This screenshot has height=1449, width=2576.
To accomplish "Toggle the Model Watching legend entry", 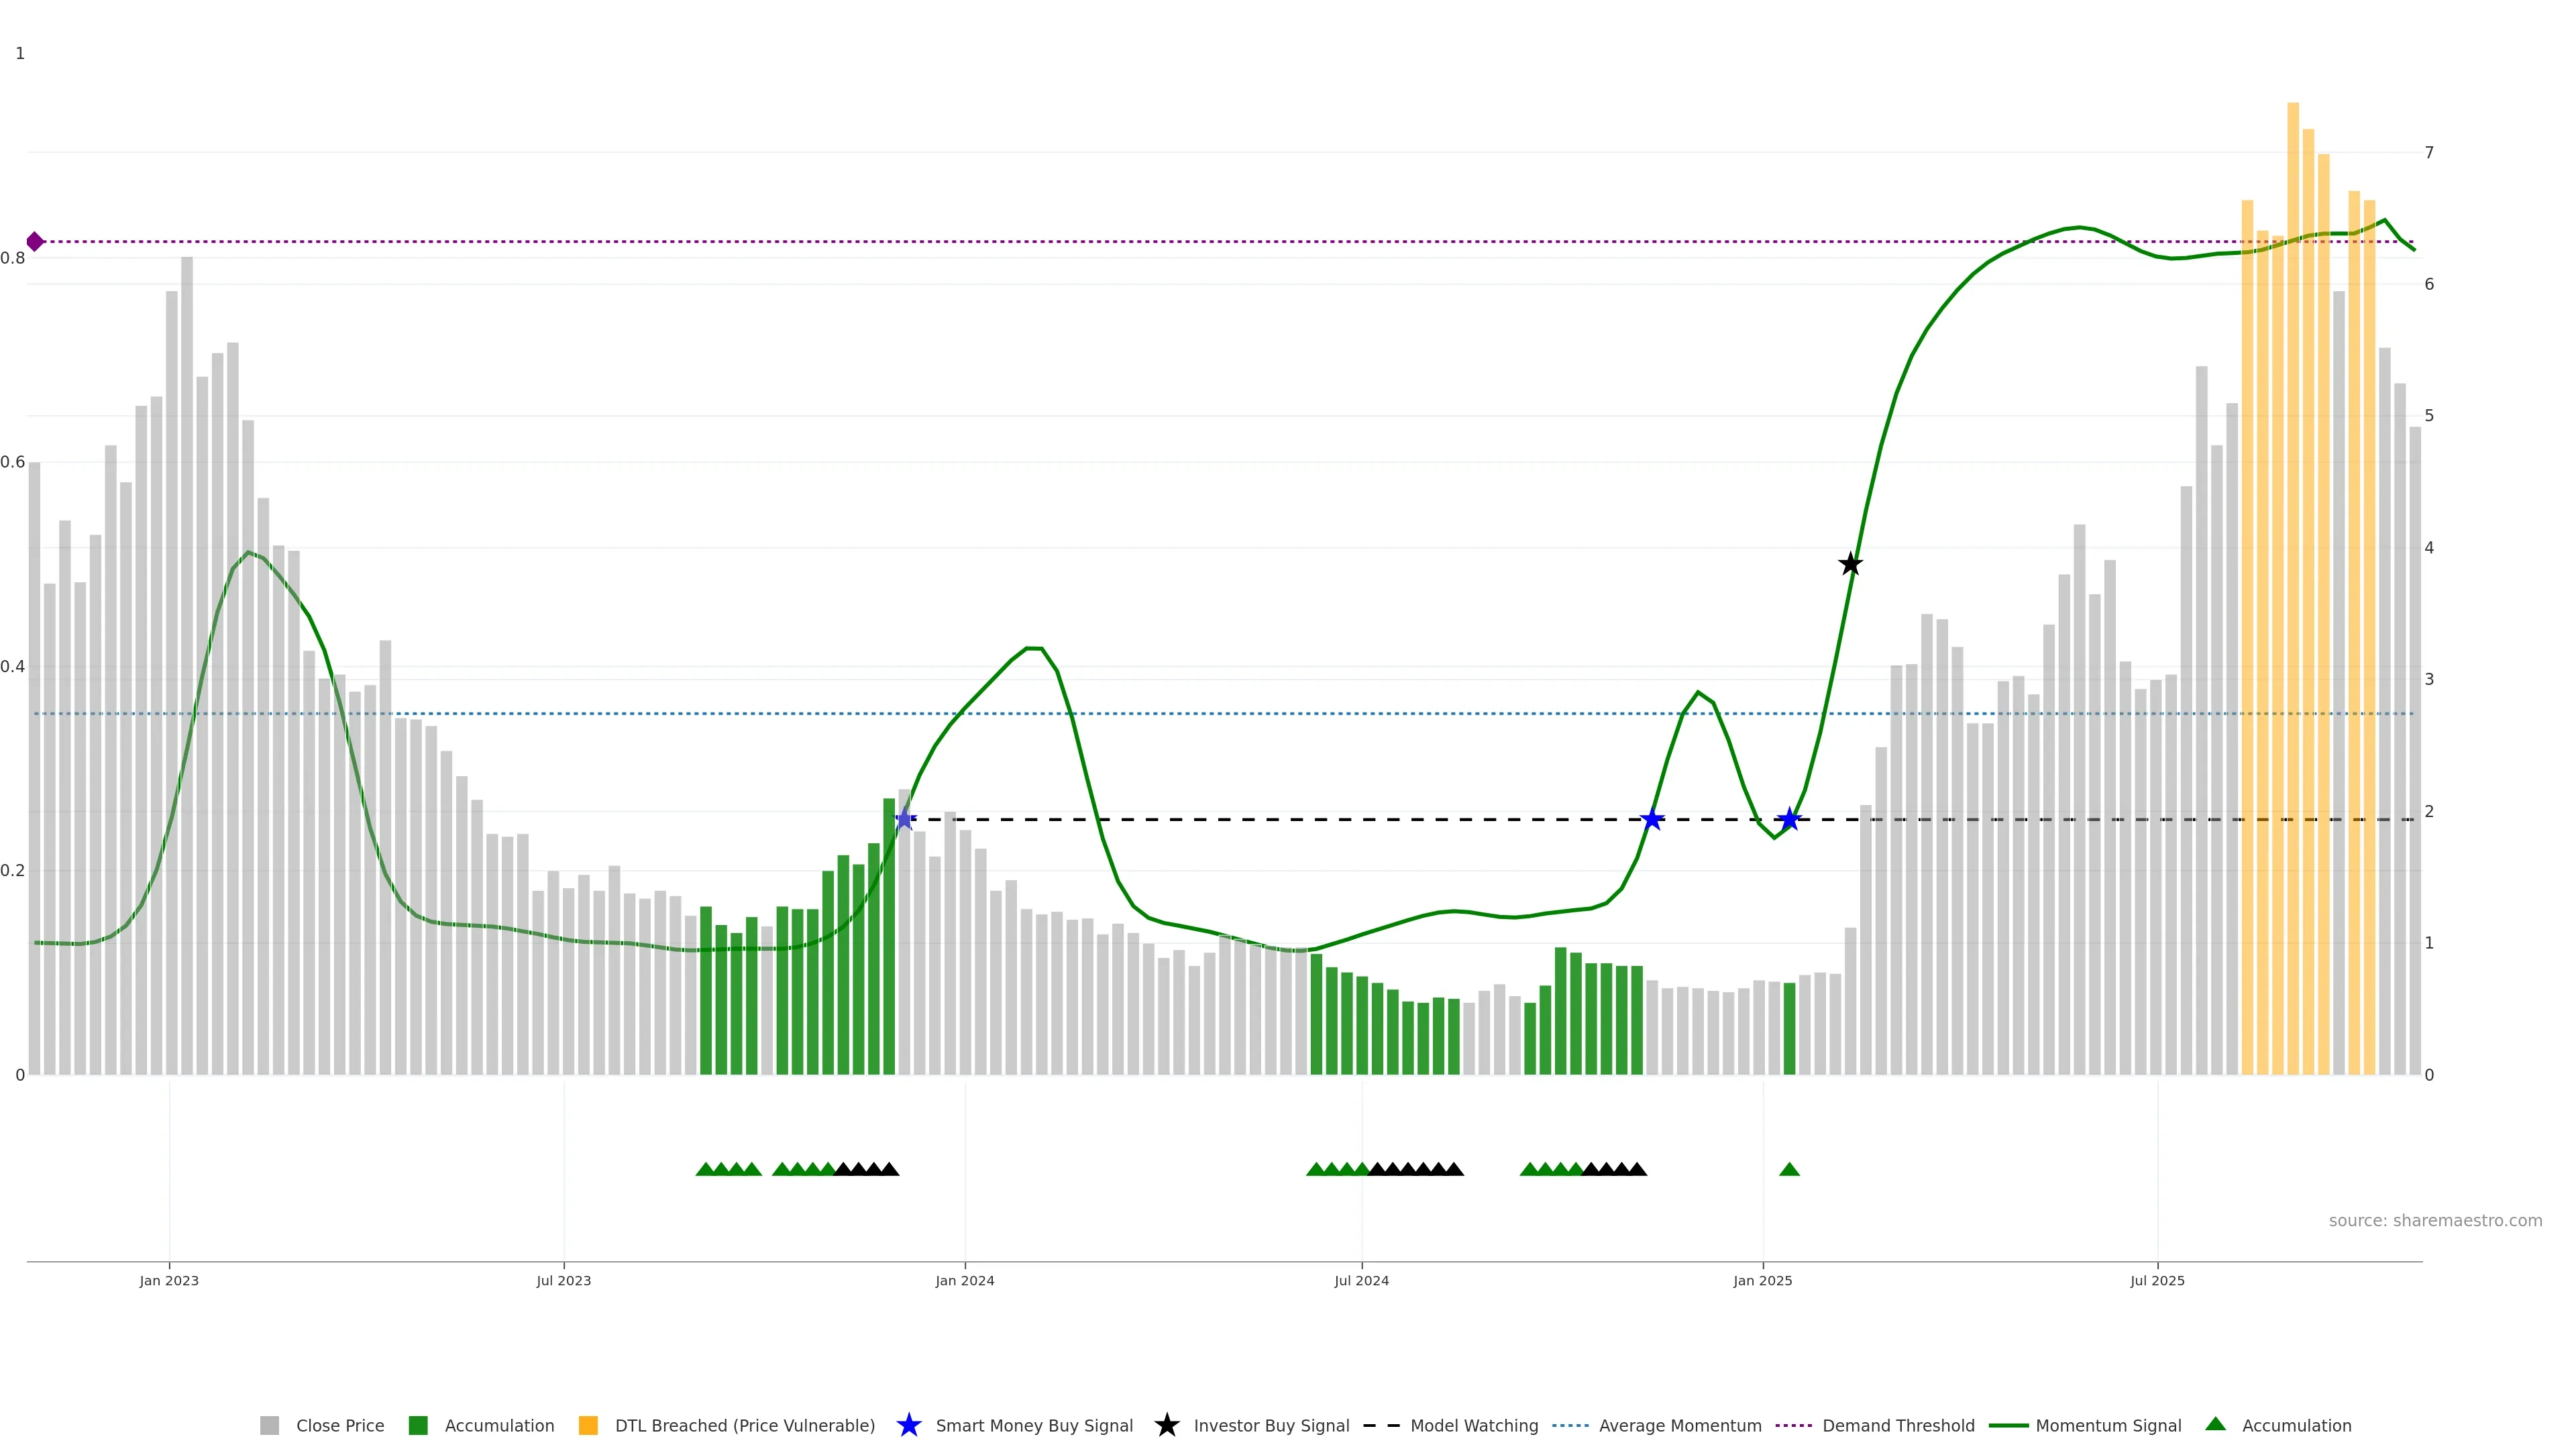I will point(1473,1425).
